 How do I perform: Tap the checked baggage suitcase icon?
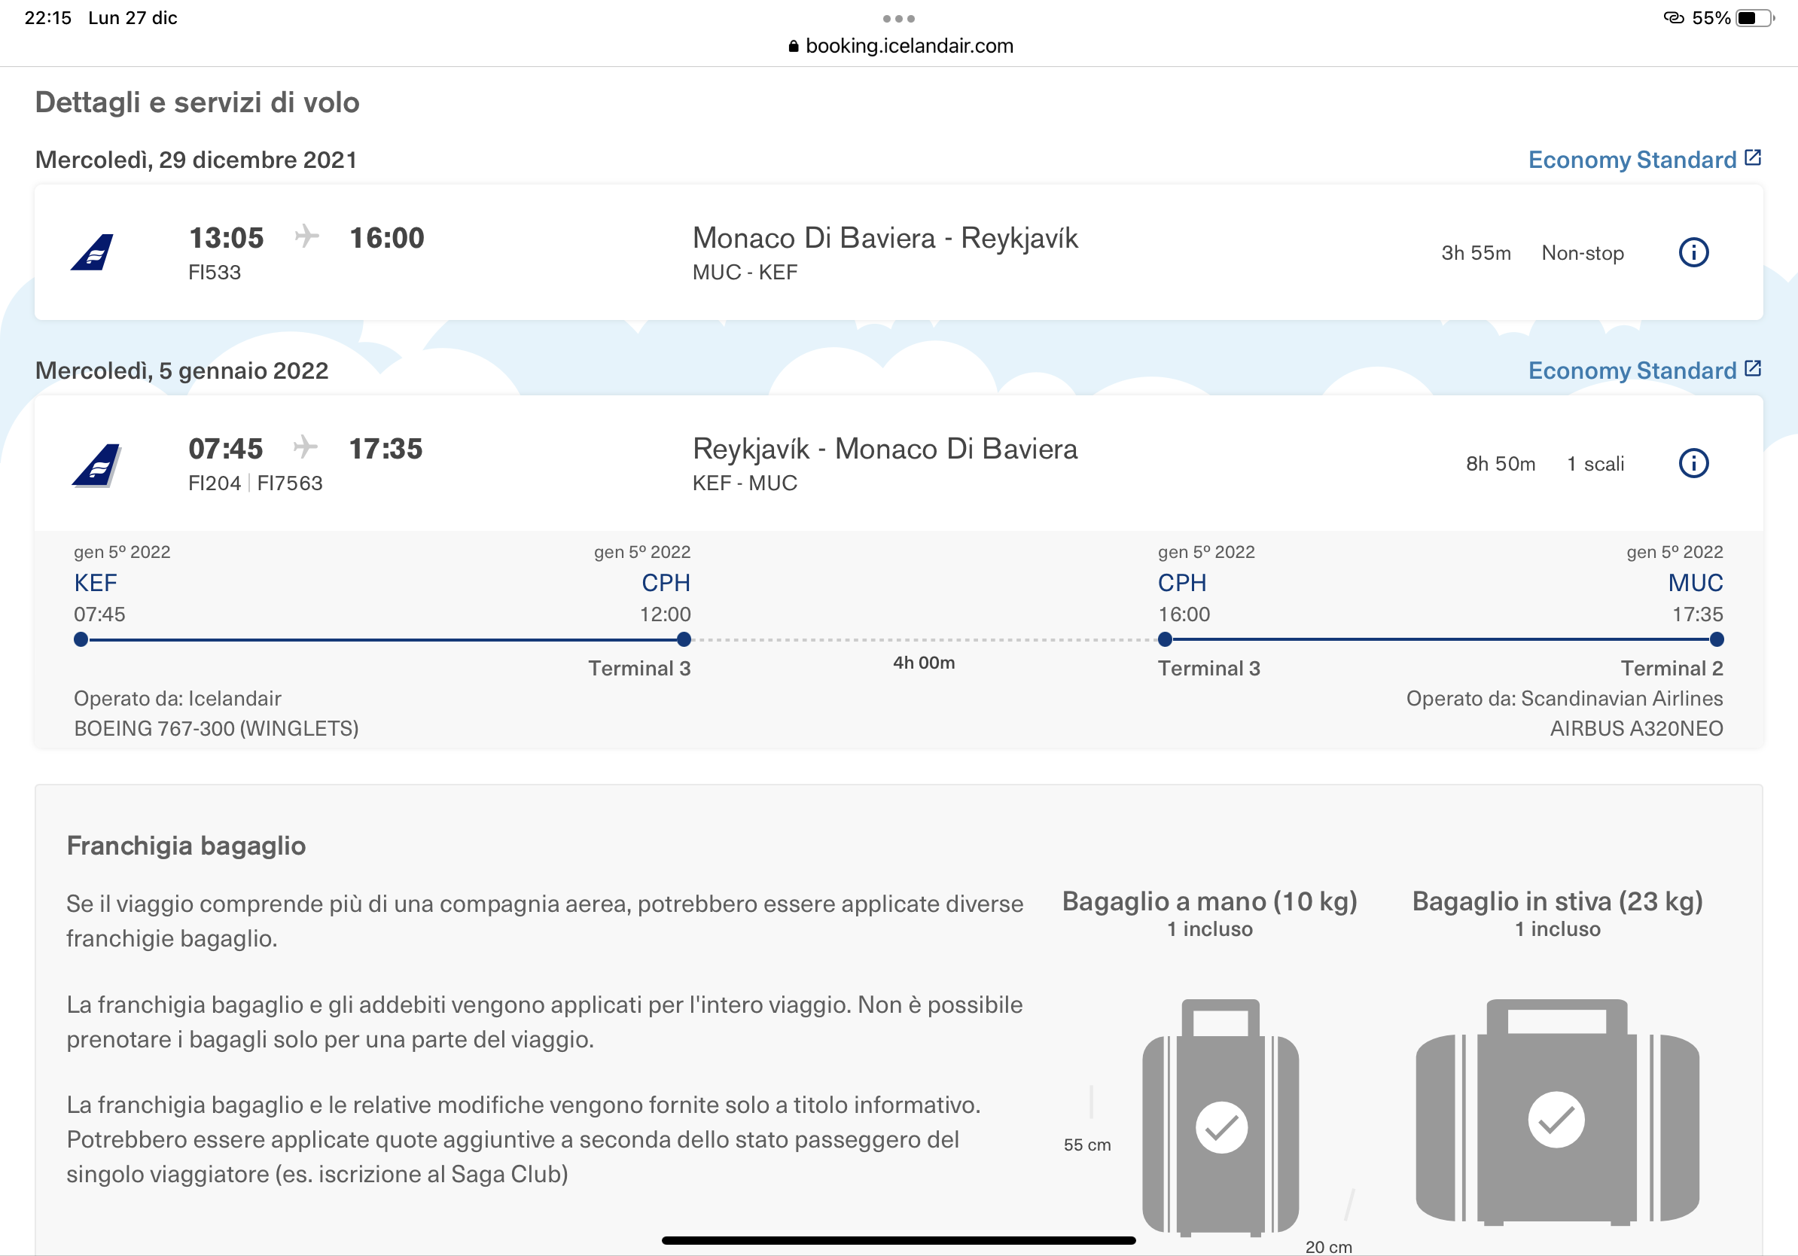tap(1557, 1111)
